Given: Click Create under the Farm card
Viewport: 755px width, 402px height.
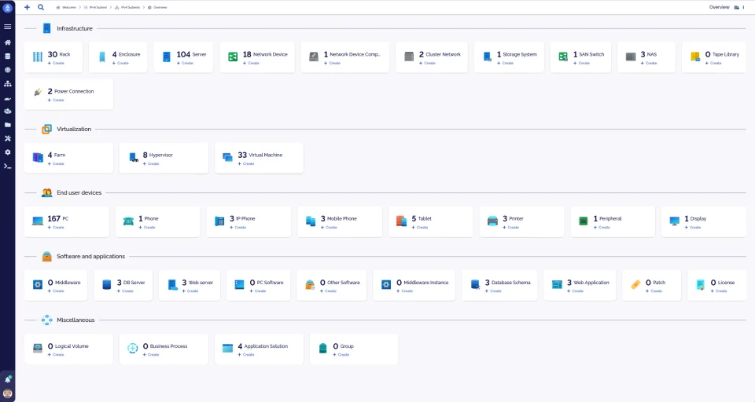Looking at the screenshot, I should pos(56,163).
